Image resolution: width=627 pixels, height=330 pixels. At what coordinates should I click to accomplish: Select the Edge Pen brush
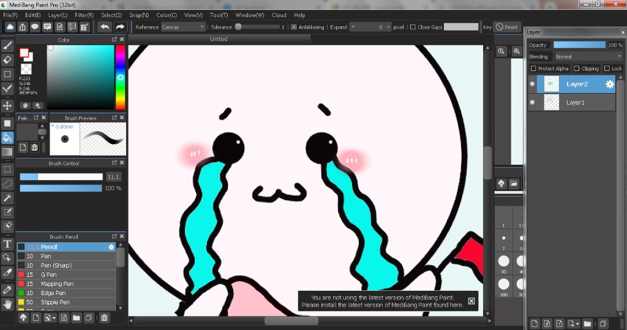pos(66,293)
